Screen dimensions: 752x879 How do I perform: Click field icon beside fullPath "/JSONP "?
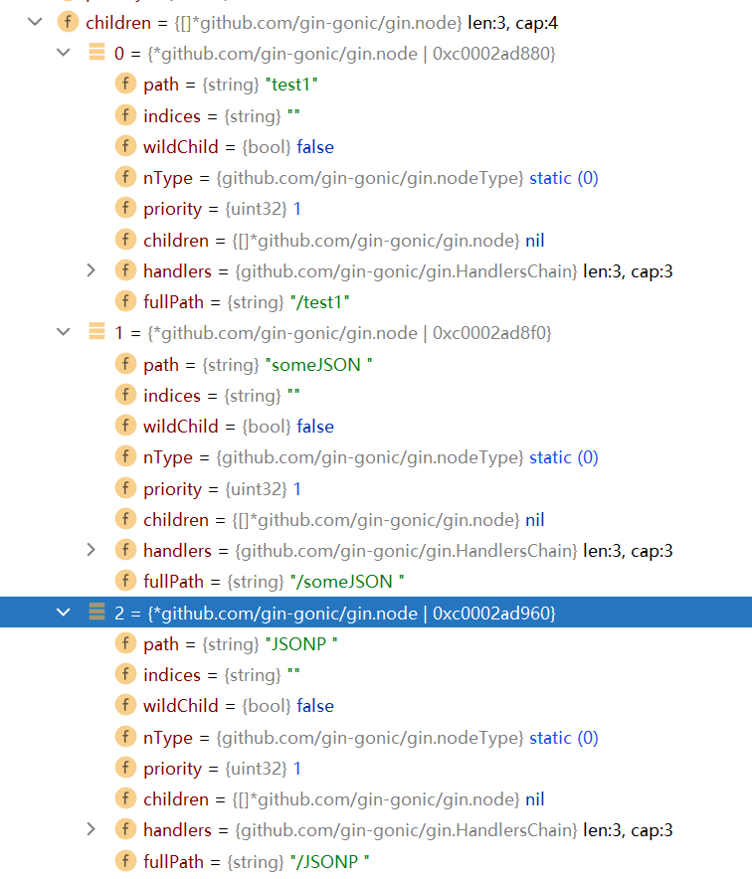pyautogui.click(x=125, y=860)
